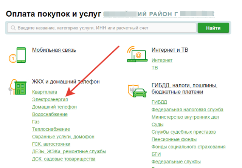Open Министерство внутренних дел link

click(x=185, y=117)
